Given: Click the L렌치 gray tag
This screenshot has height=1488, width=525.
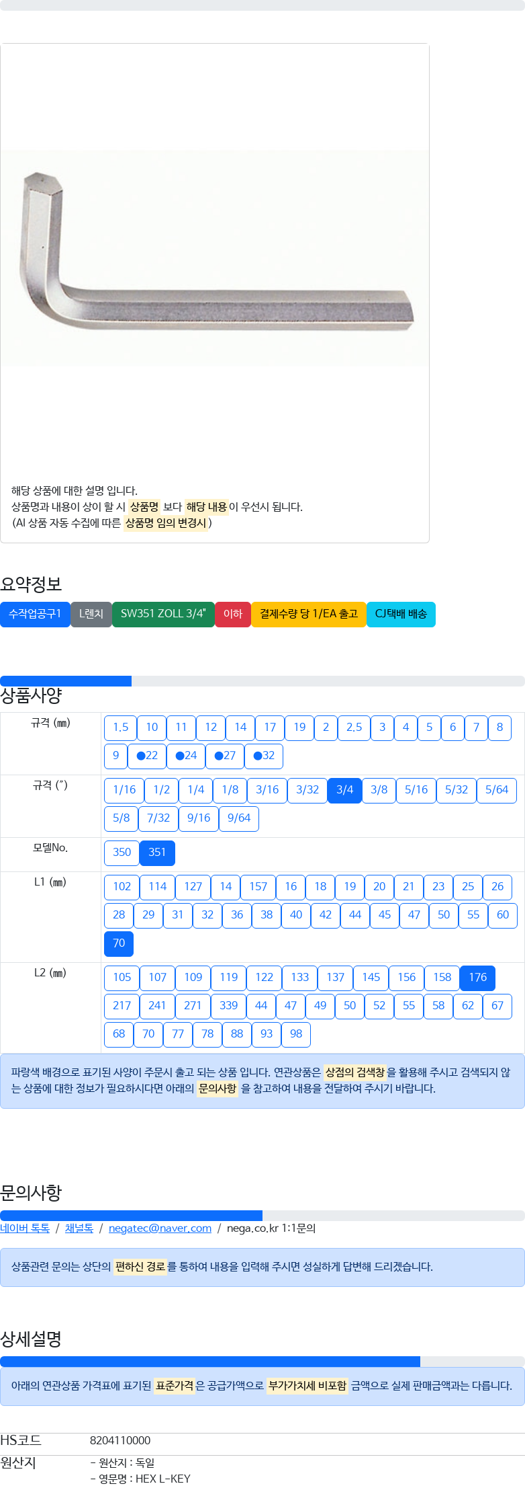Looking at the screenshot, I should (x=91, y=614).
